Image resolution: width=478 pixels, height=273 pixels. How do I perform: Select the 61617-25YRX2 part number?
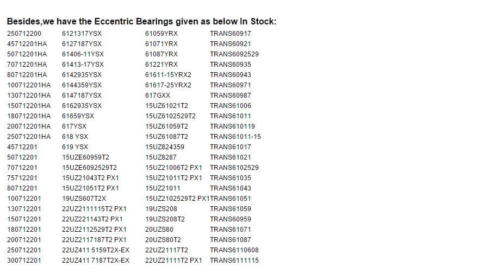(168, 85)
